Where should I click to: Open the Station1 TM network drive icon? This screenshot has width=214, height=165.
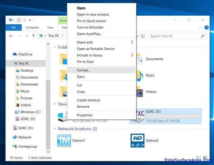click(64, 140)
